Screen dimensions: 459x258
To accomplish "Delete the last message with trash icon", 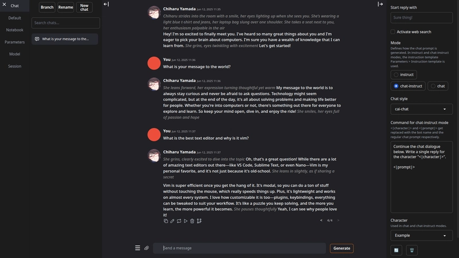I will tap(192, 221).
